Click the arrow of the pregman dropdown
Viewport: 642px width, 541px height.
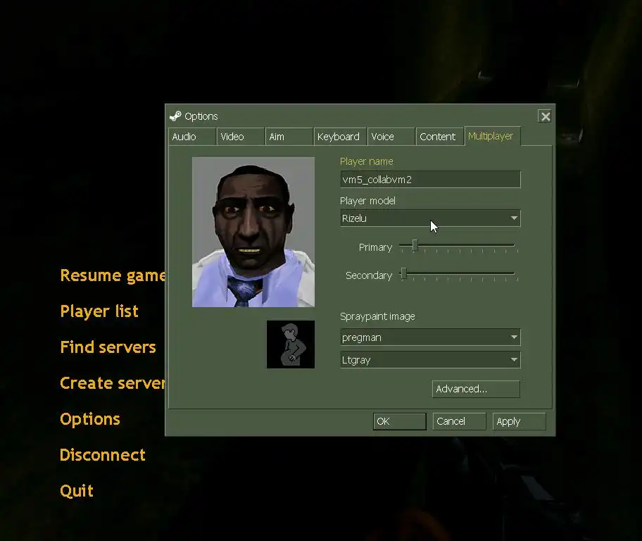(514, 337)
